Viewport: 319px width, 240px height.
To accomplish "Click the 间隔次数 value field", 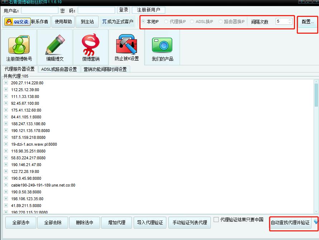I will (282, 22).
